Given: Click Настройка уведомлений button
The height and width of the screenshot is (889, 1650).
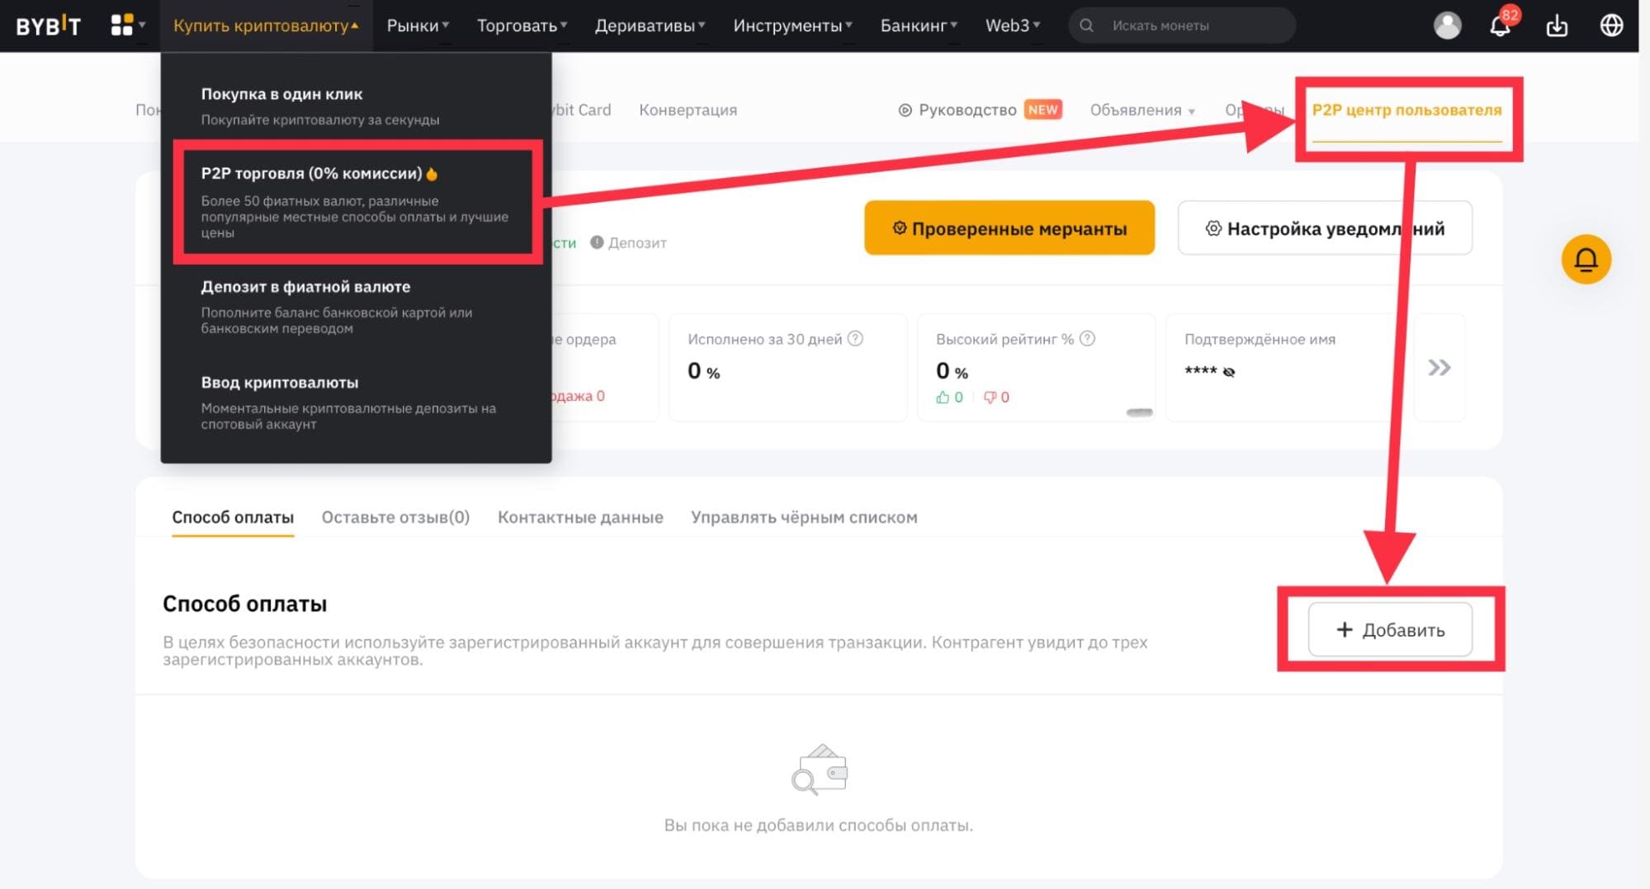Looking at the screenshot, I should pyautogui.click(x=1325, y=228).
